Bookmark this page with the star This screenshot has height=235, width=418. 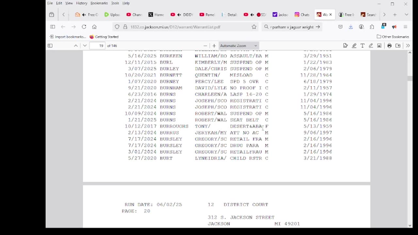[x=254, y=27]
